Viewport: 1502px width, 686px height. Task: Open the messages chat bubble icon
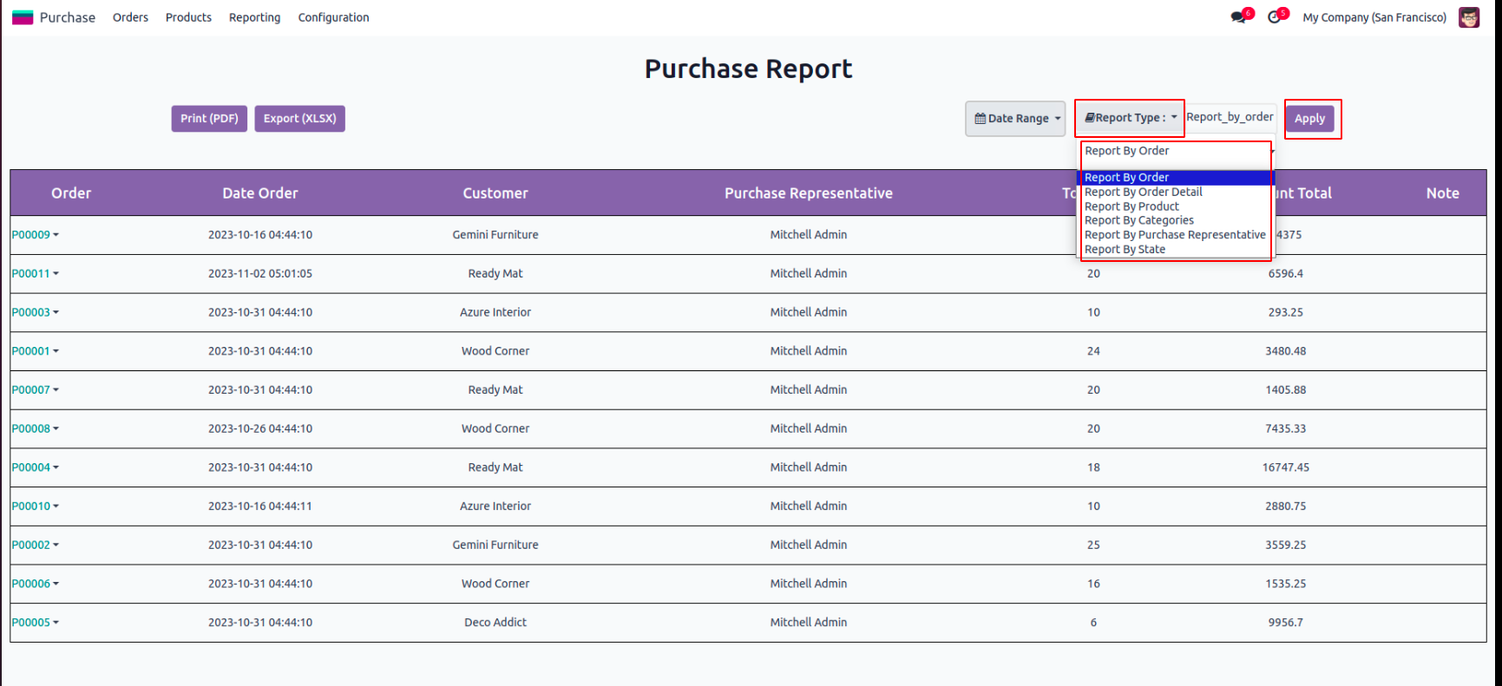click(x=1238, y=17)
